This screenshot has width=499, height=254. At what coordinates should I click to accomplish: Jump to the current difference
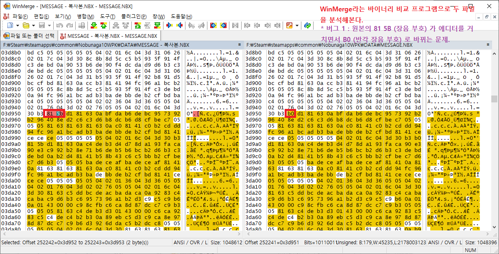[x=147, y=25]
